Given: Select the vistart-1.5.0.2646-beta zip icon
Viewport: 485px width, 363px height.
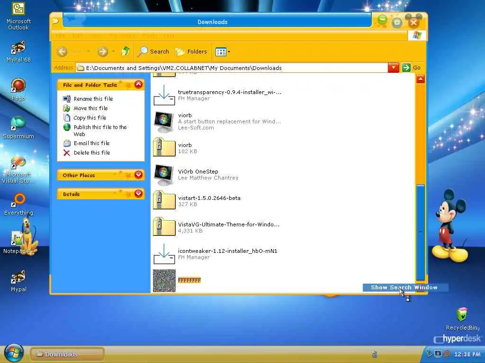Looking at the screenshot, I should pyautogui.click(x=164, y=200).
